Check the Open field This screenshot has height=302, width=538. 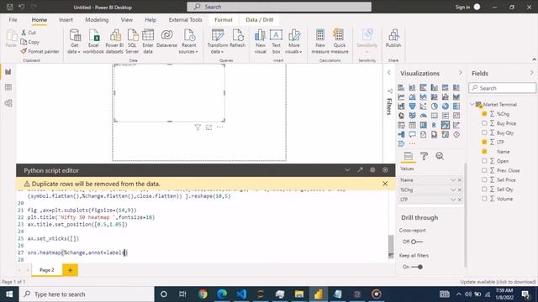(484, 160)
